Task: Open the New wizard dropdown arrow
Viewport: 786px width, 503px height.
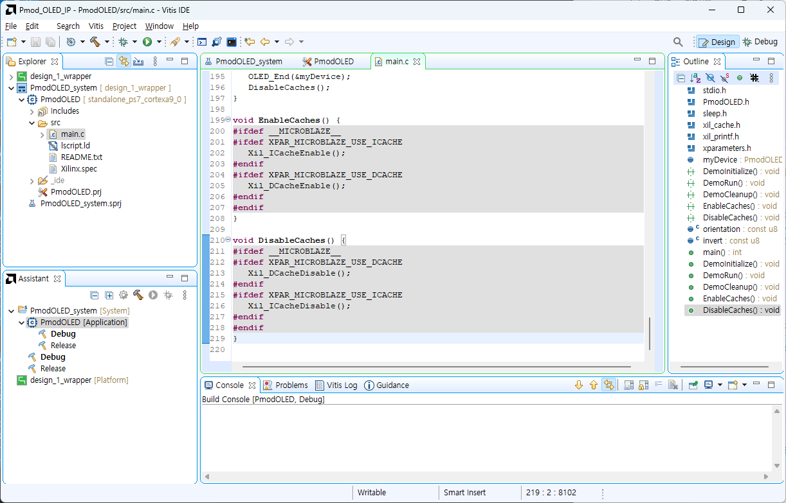Action: 23,42
